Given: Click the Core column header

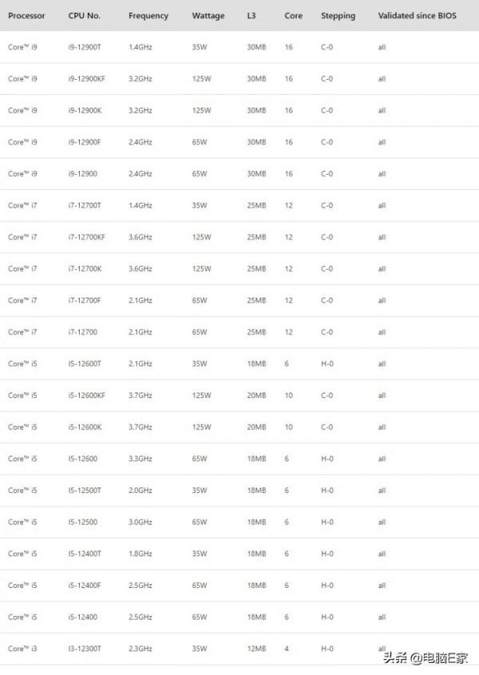Looking at the screenshot, I should (293, 16).
